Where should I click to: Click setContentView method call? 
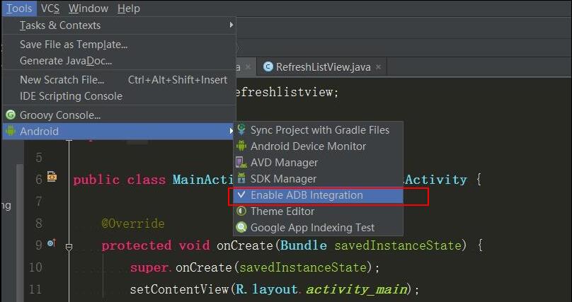pos(179,289)
